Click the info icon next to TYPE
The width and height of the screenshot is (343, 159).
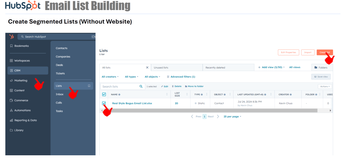[x=202, y=95]
